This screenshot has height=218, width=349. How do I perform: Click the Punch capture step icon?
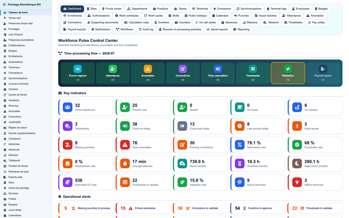click(x=78, y=69)
